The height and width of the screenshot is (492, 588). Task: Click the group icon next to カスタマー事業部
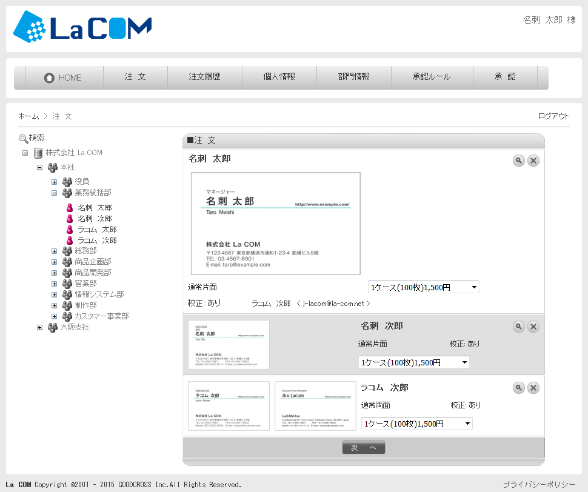coord(67,317)
